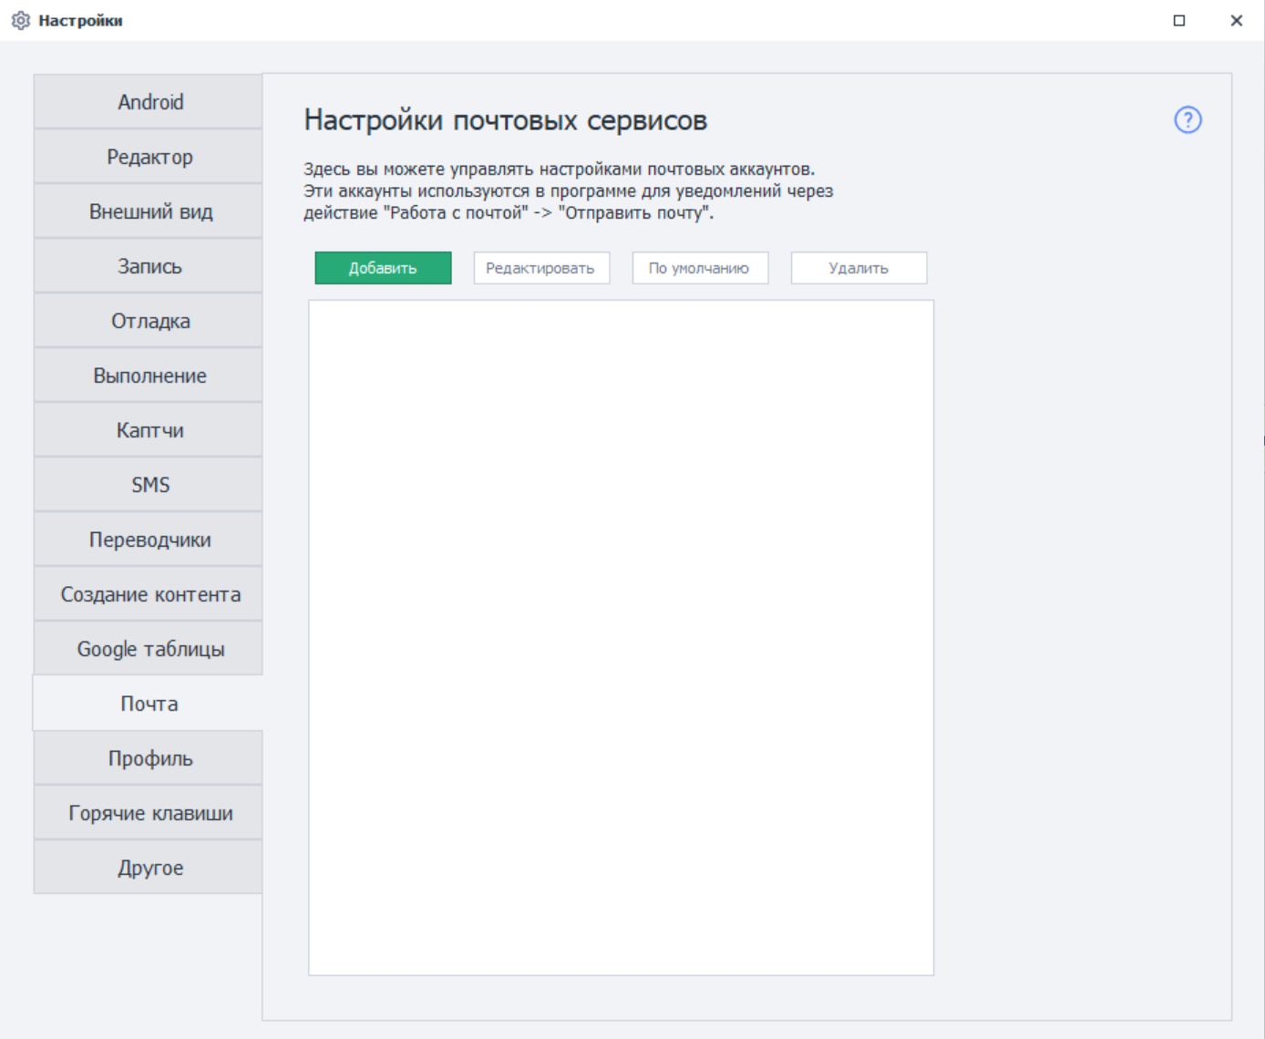Open the Каптчи settings tab
This screenshot has width=1265, height=1039.
click(x=149, y=430)
